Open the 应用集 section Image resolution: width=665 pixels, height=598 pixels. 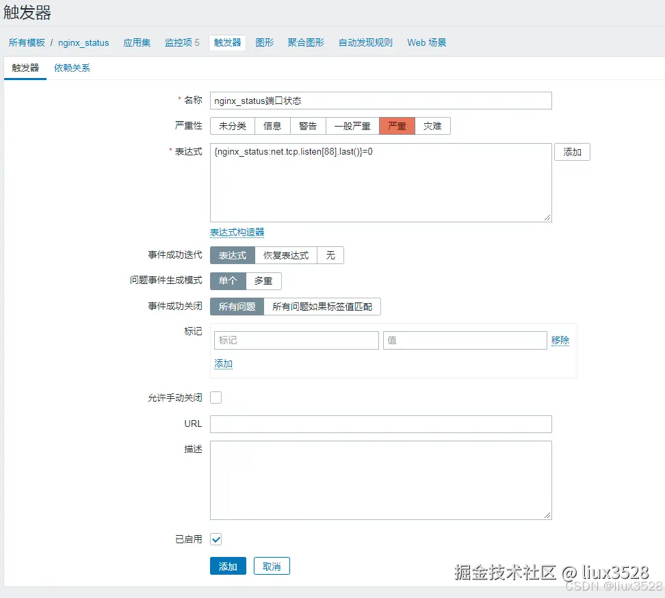pyautogui.click(x=137, y=42)
